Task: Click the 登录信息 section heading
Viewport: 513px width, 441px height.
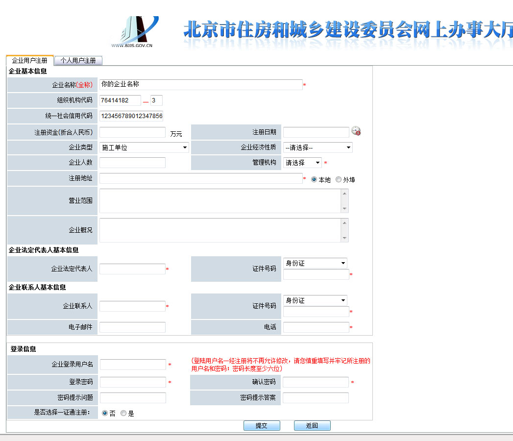Action: click(23, 349)
